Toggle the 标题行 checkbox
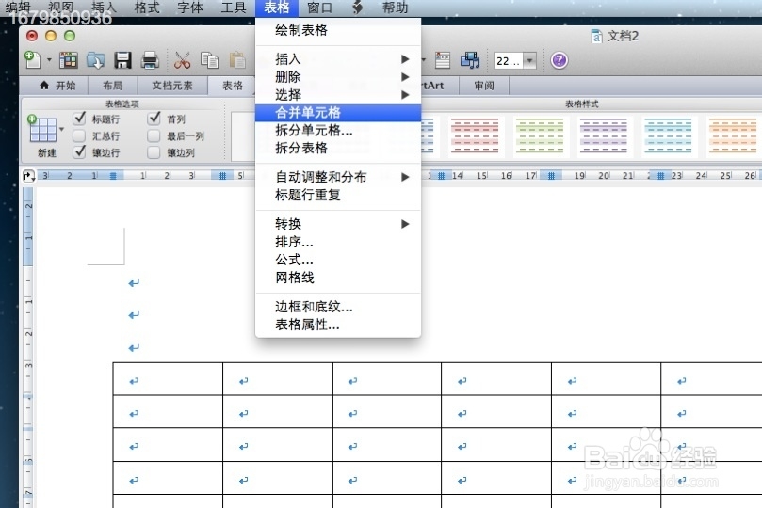 click(x=79, y=119)
